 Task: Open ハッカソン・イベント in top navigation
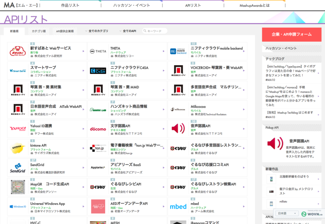tap(132, 5)
